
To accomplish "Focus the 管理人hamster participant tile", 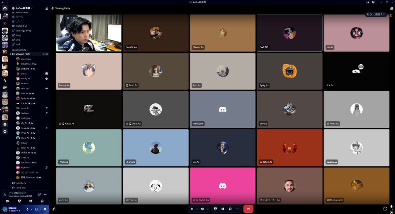I will click(x=356, y=186).
